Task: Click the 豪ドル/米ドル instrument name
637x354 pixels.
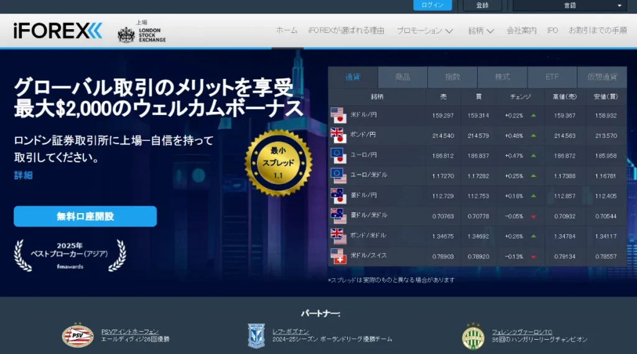Action: pos(369,215)
